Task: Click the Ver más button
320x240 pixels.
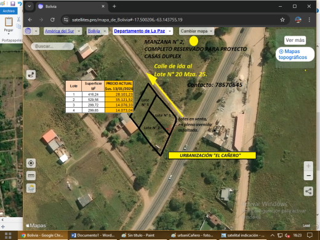Action: tap(295, 40)
